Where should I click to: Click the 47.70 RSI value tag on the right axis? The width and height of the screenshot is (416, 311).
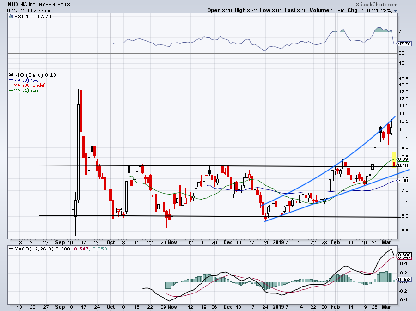(x=404, y=43)
